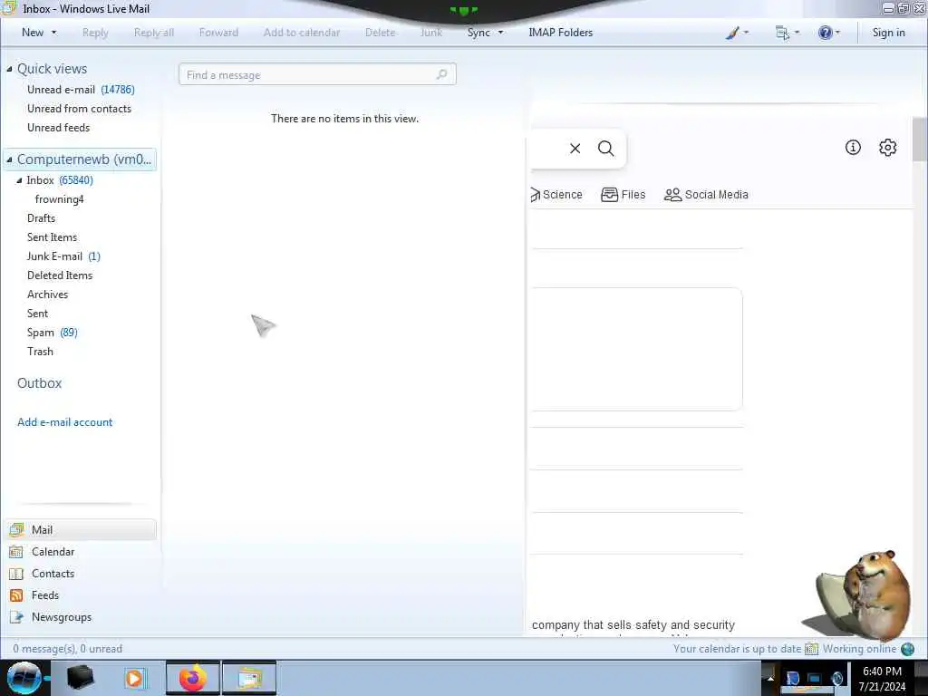Open the Spam folder
The height and width of the screenshot is (696, 928).
point(52,332)
